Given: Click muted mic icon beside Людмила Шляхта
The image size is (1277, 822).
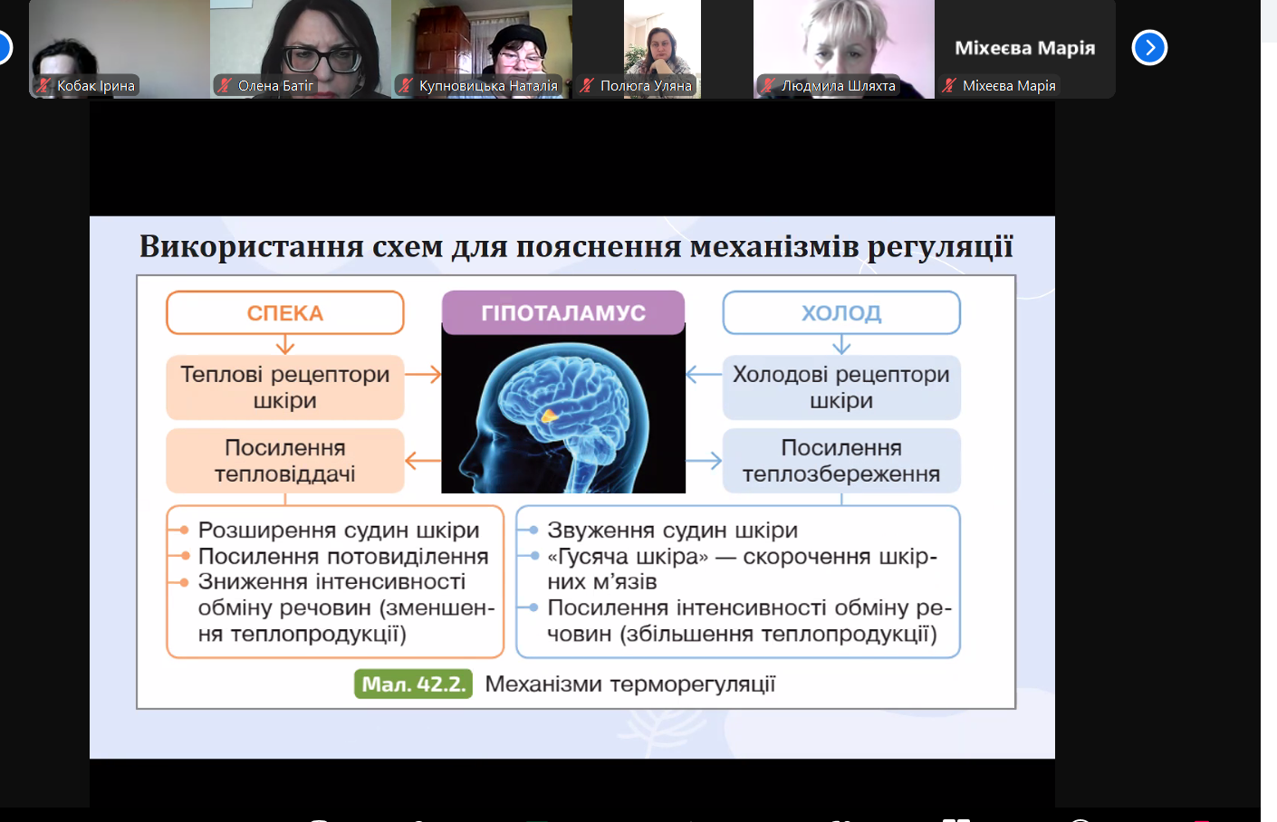Looking at the screenshot, I should click(x=768, y=86).
